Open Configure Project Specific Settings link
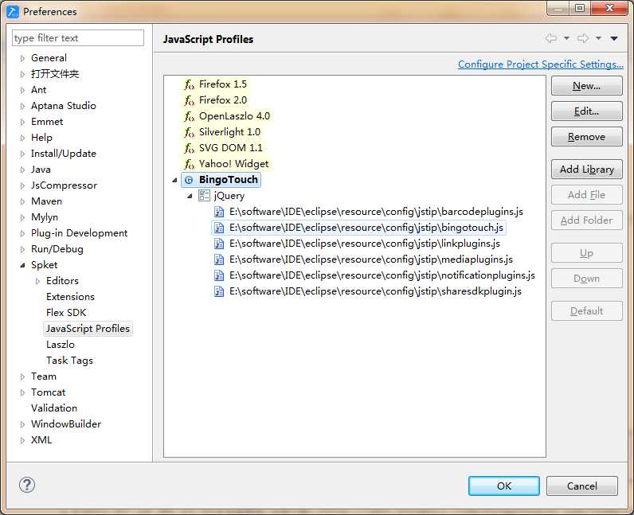This screenshot has width=634, height=515. (x=541, y=64)
